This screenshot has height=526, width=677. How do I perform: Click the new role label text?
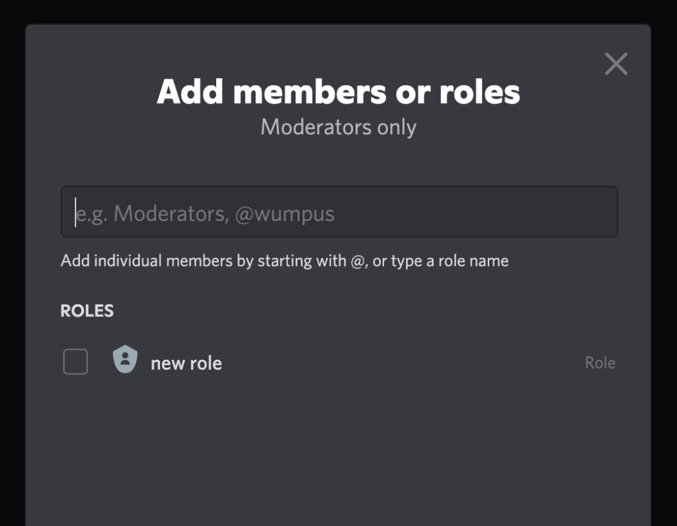[187, 362]
